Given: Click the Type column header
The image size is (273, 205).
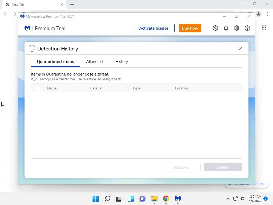Looking at the screenshot, I should [x=136, y=88].
